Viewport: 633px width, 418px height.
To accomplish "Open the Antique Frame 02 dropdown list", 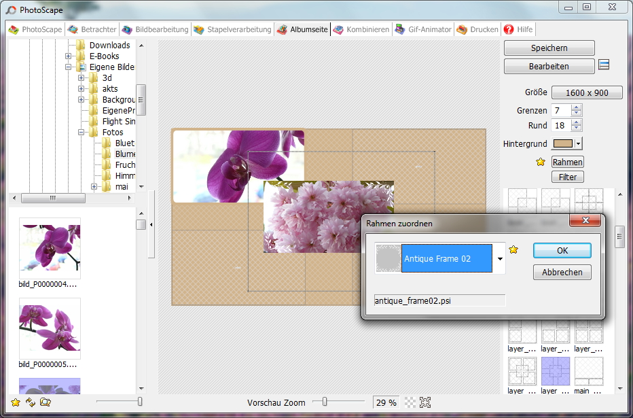I will [x=500, y=259].
